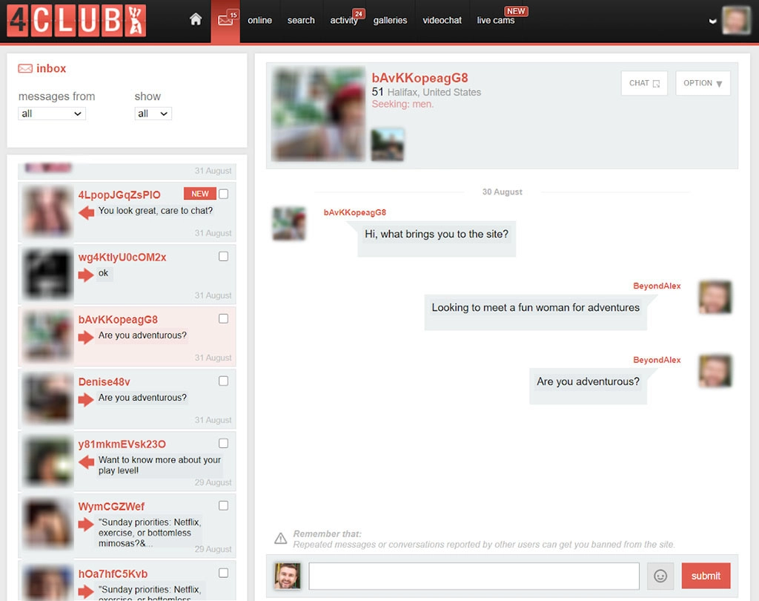
Task: Browse the galleries section
Action: [x=391, y=20]
